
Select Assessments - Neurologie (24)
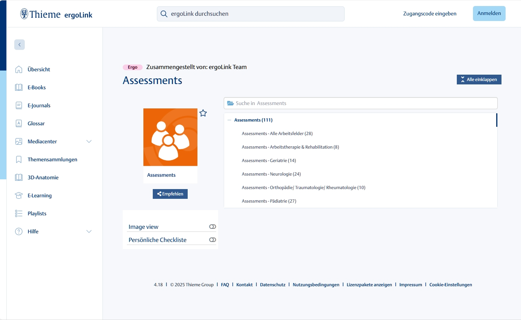point(271,174)
